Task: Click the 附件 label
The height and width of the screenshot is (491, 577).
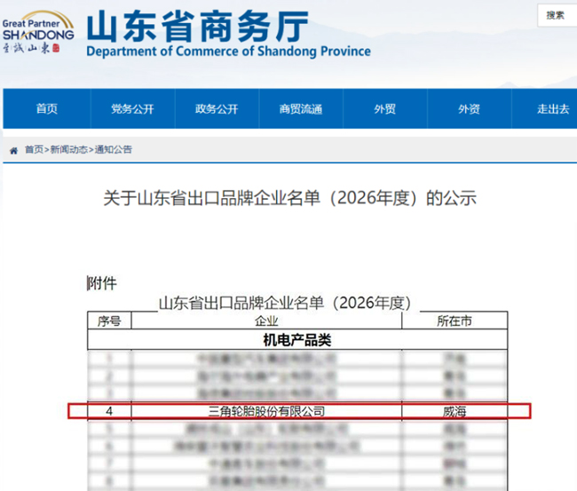Action: (x=102, y=283)
